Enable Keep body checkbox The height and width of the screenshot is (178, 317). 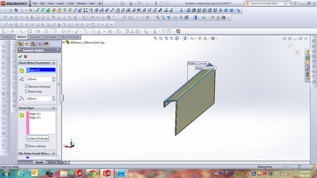pyautogui.click(x=27, y=91)
